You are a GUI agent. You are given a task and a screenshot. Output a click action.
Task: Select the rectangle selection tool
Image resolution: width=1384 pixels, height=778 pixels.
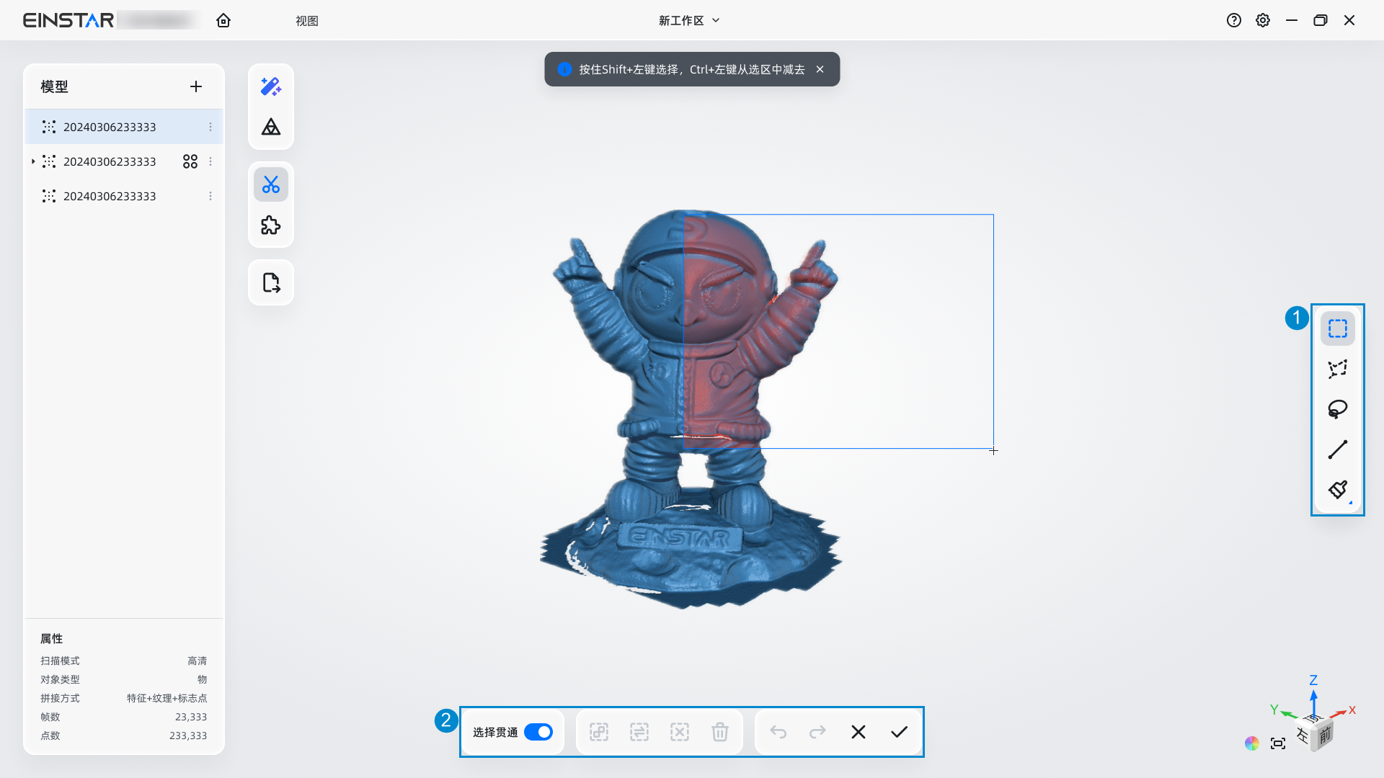[1338, 328]
